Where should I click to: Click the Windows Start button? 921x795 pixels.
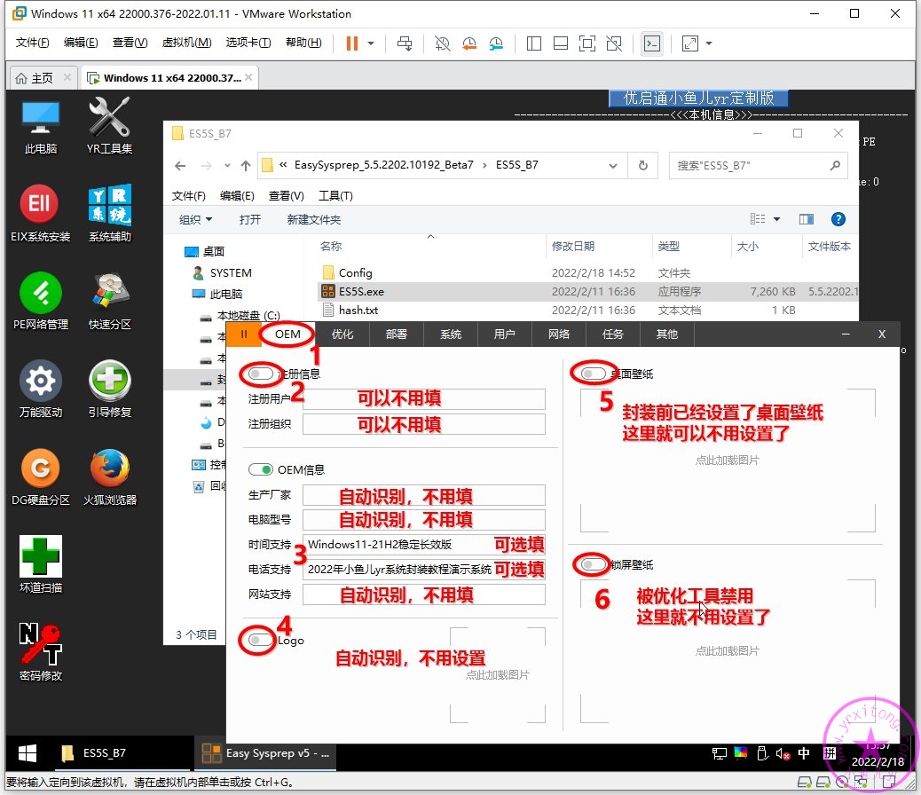[28, 752]
